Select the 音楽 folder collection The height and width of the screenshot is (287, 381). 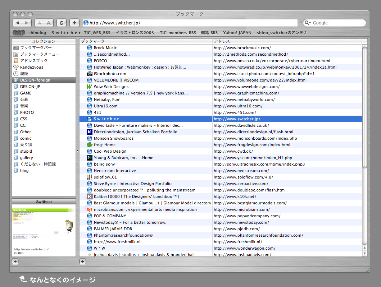(44, 106)
